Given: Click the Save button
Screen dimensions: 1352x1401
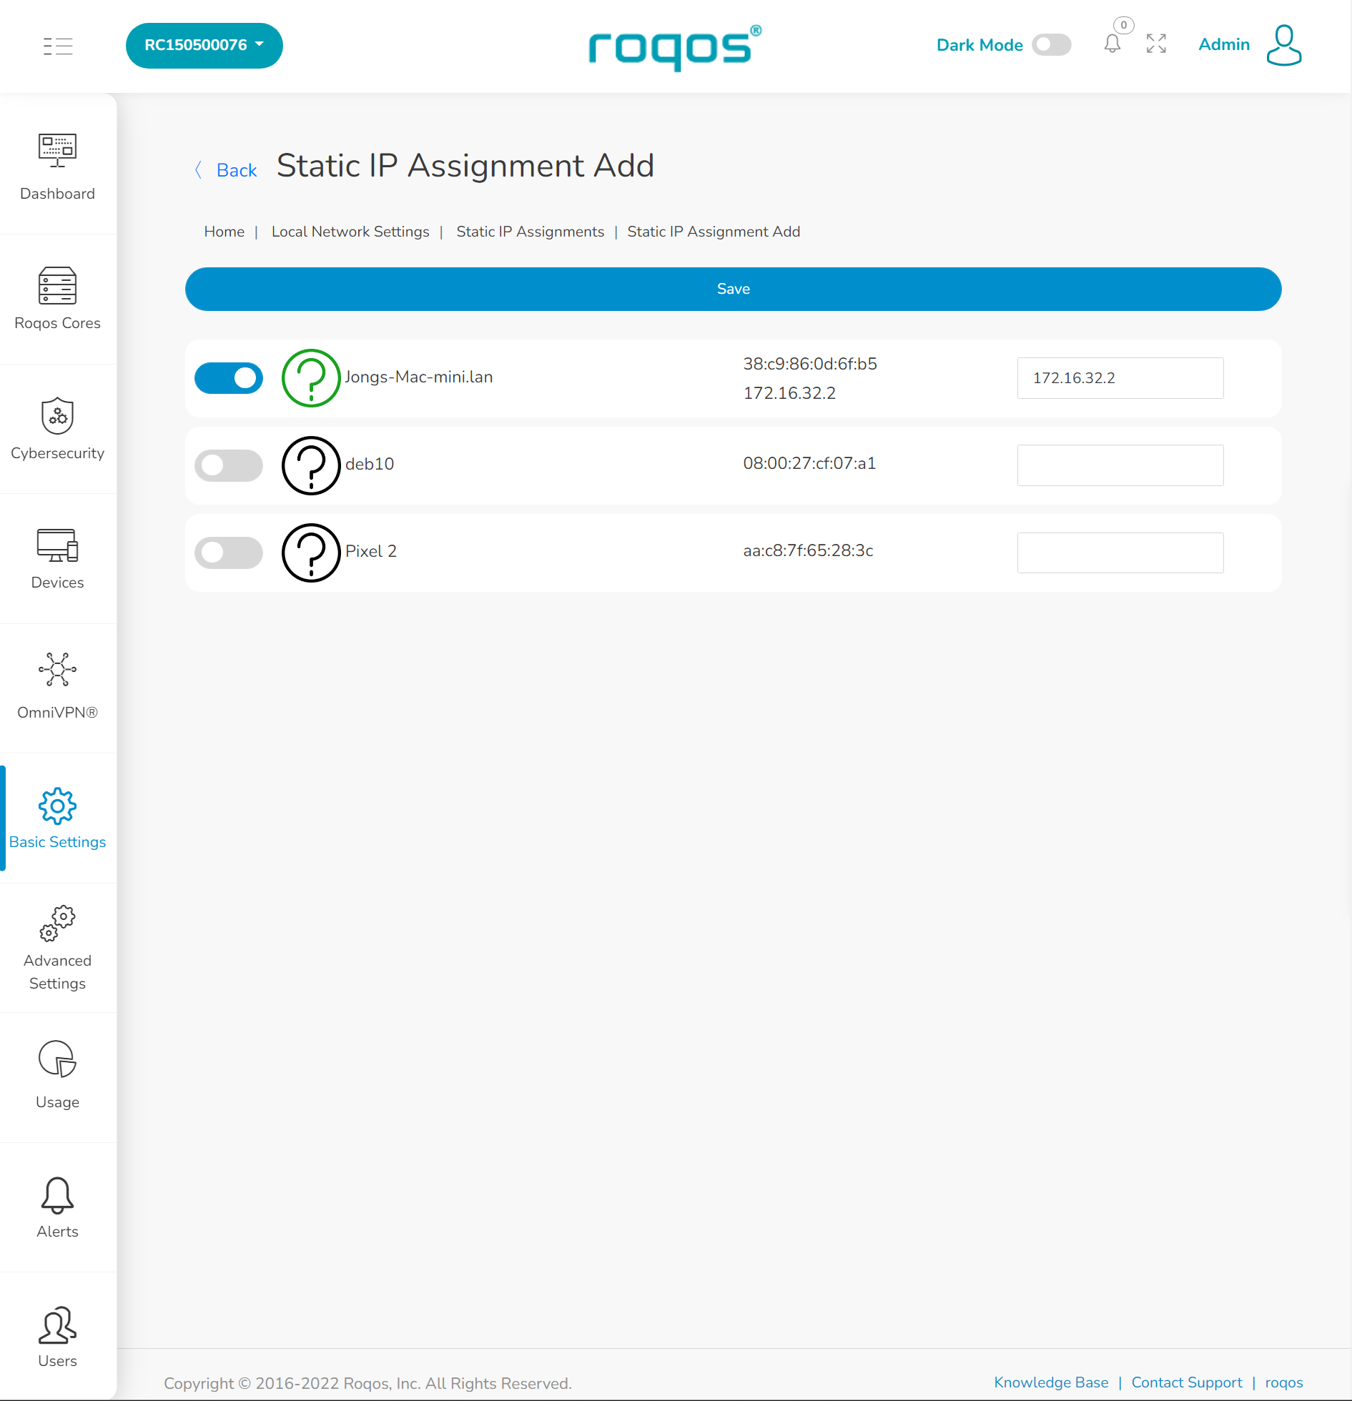Looking at the screenshot, I should [x=733, y=289].
